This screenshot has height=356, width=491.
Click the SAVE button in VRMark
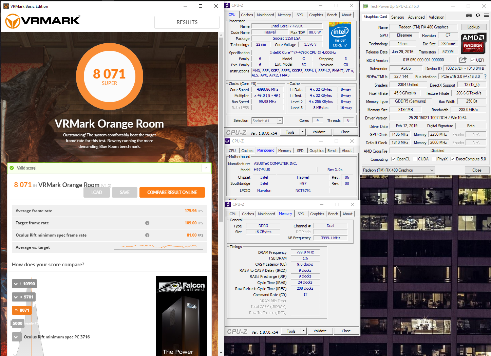pyautogui.click(x=125, y=192)
